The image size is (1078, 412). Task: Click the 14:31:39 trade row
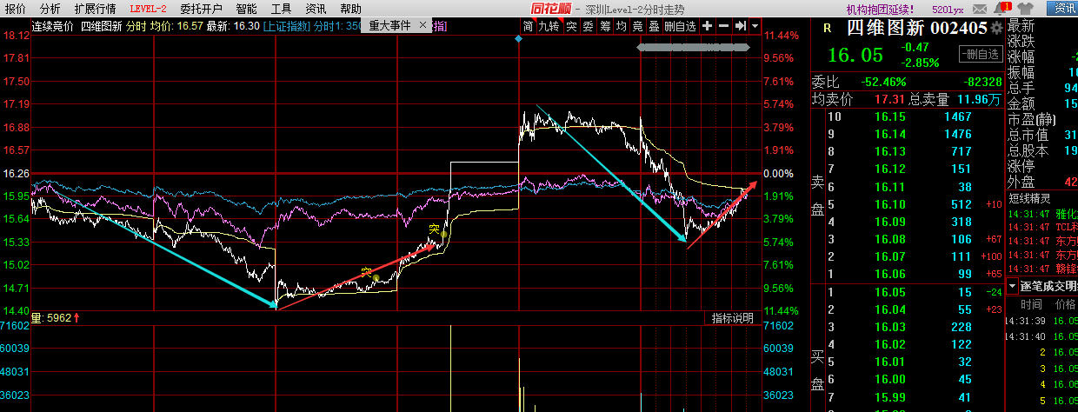click(x=1041, y=321)
